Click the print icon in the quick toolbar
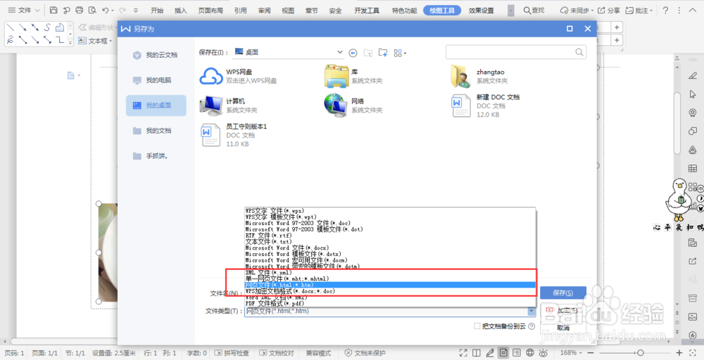Screen dimensions: 704x360 point(80,11)
